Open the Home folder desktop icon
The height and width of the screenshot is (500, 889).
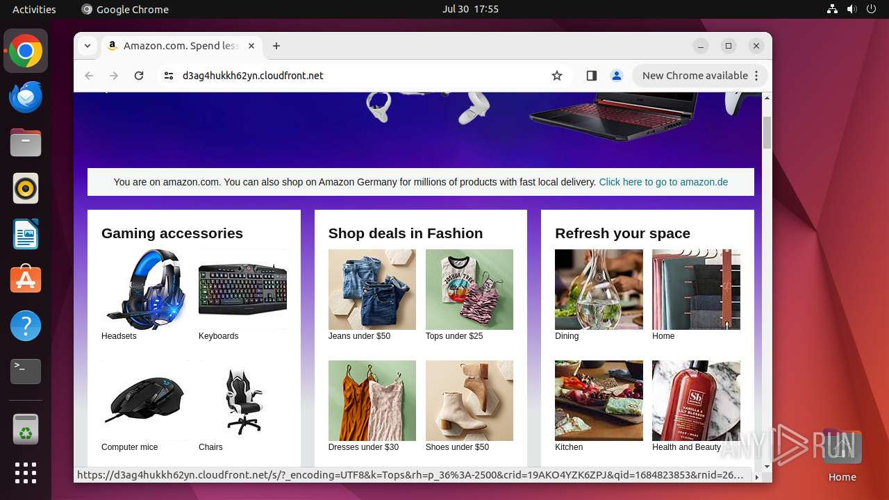tap(842, 456)
